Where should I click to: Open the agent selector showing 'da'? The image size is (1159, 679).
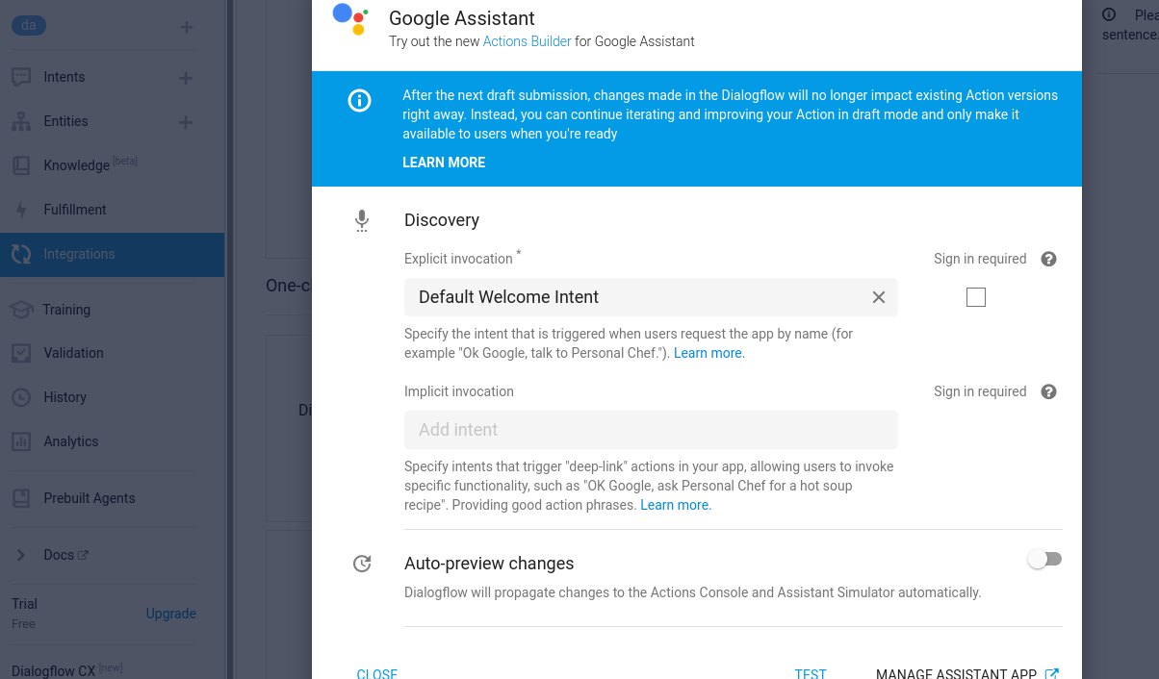29,25
